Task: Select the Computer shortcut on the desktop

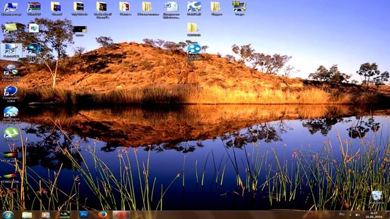Action: pos(11,9)
